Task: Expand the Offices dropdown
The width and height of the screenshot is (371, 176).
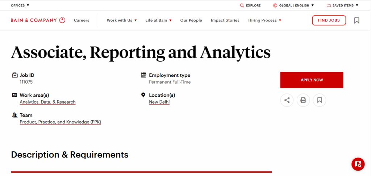Action: 20,5
